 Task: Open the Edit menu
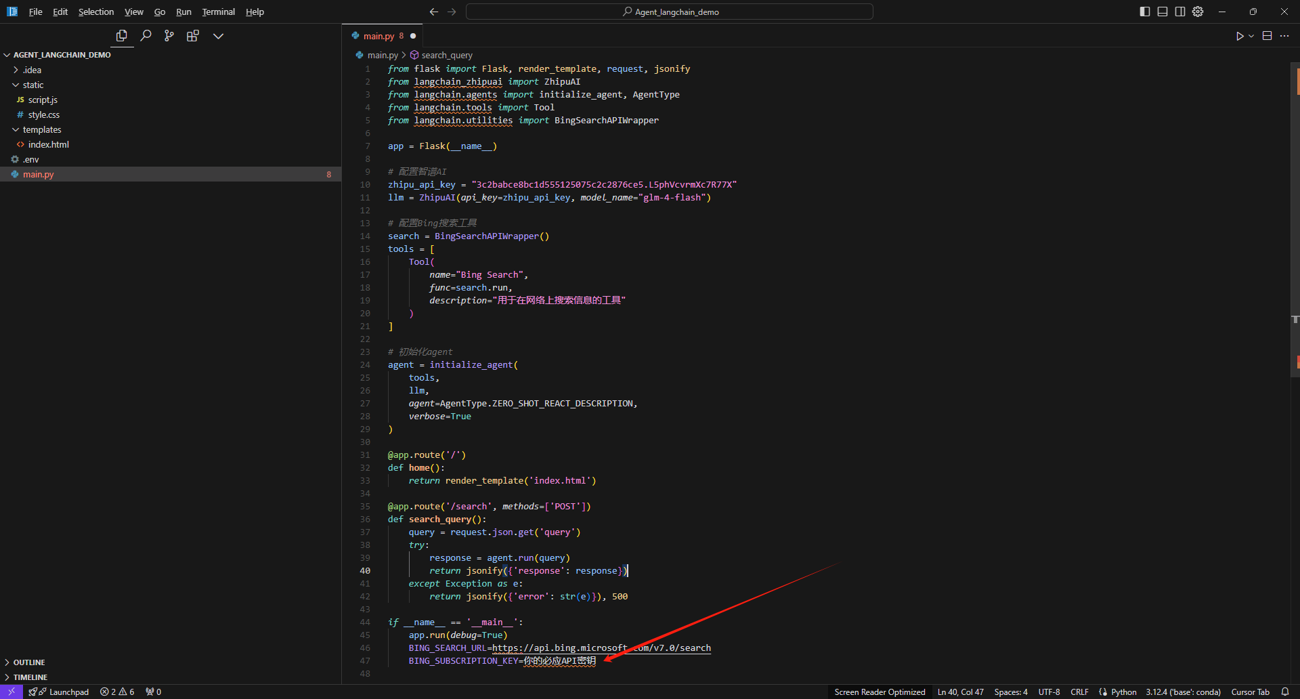(60, 12)
